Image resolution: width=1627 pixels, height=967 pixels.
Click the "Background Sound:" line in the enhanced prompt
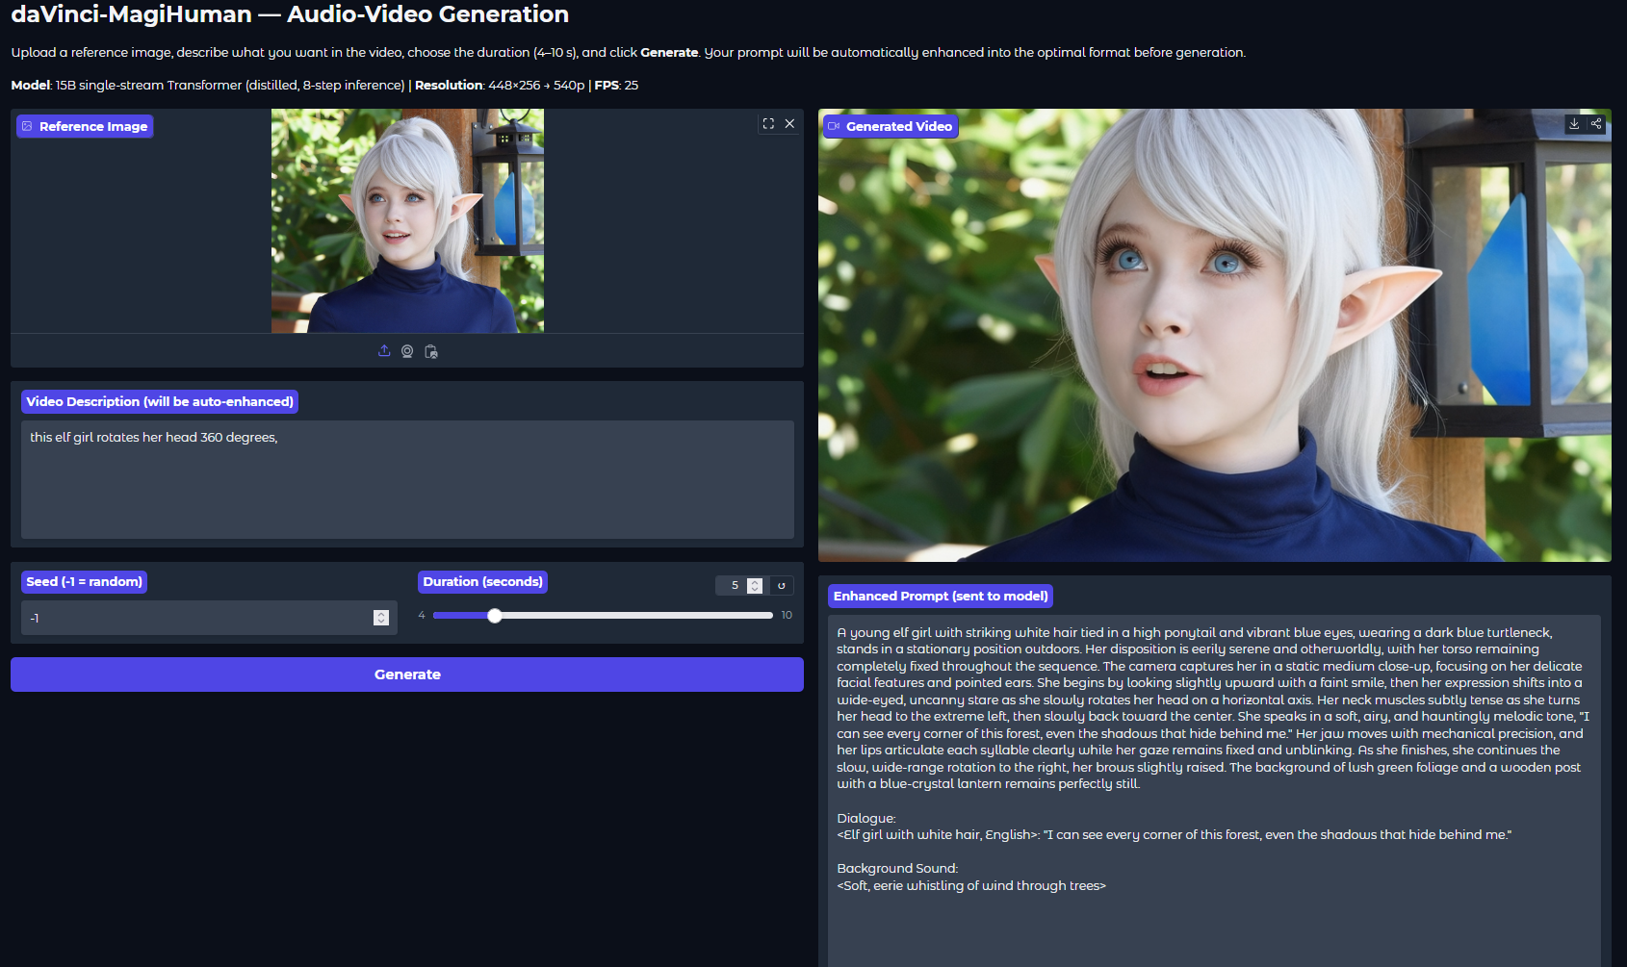point(897,868)
